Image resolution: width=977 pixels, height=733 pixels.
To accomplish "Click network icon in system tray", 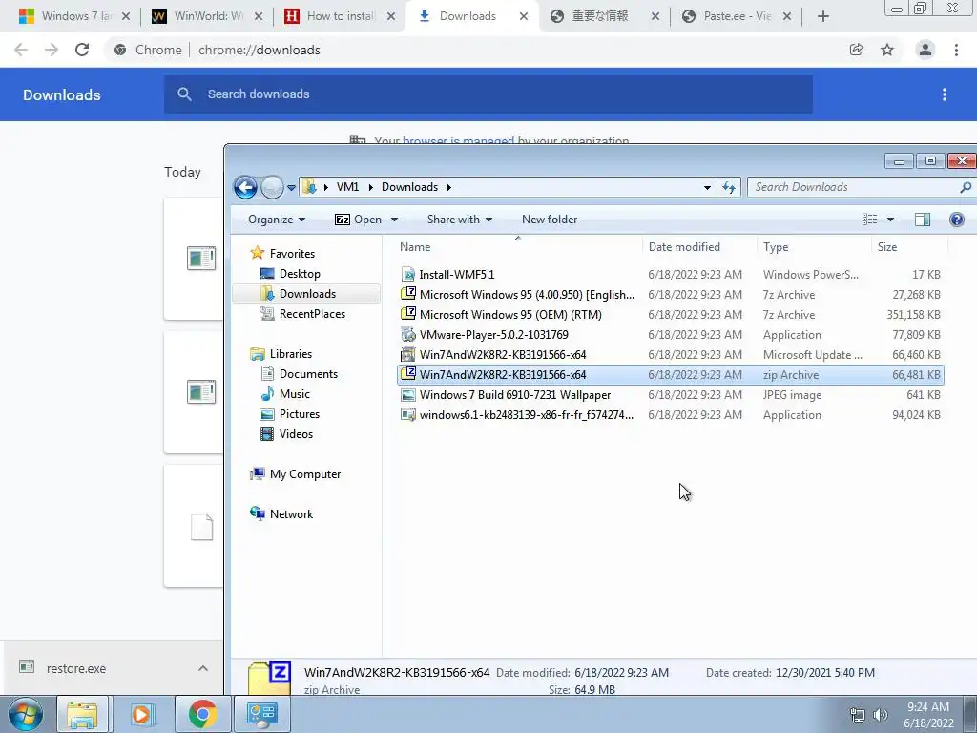I will (858, 715).
